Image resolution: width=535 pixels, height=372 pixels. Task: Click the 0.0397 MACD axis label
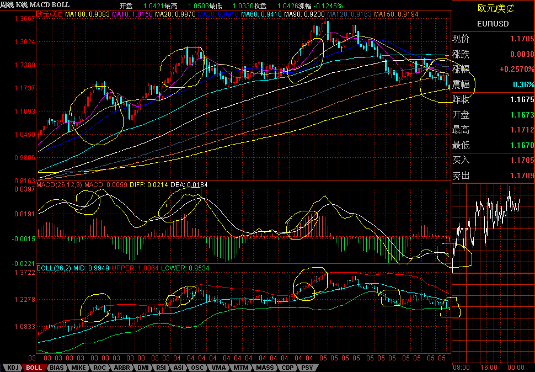pyautogui.click(x=25, y=189)
